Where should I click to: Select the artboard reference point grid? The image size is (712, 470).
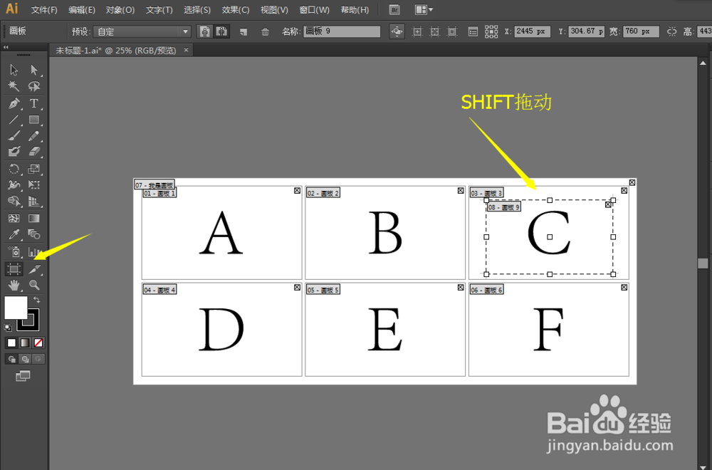[491, 31]
